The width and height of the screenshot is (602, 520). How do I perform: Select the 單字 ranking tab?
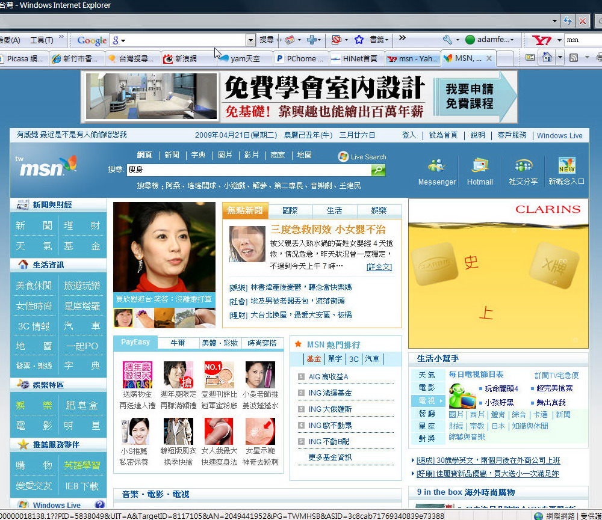click(335, 358)
